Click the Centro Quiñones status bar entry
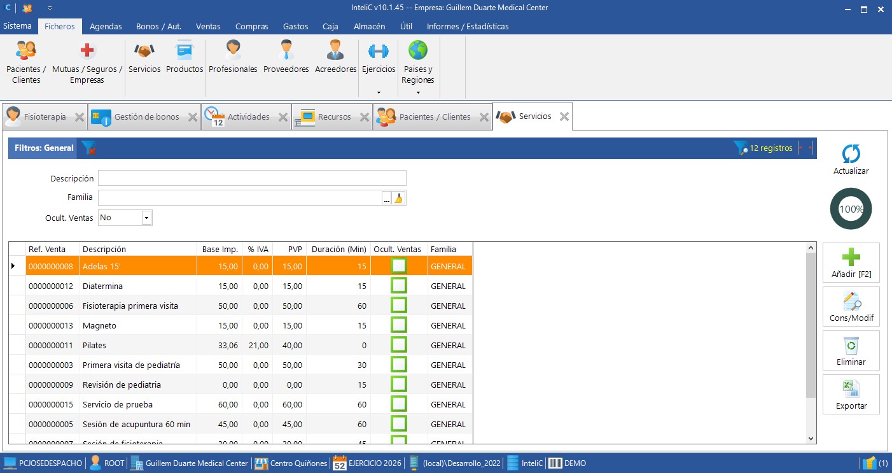Image resolution: width=892 pixels, height=473 pixels. point(291,463)
